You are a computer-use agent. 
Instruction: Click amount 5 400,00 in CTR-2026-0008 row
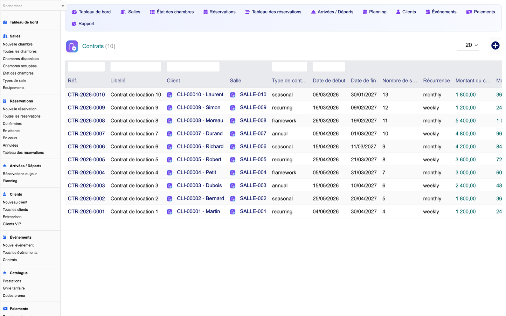click(465, 121)
